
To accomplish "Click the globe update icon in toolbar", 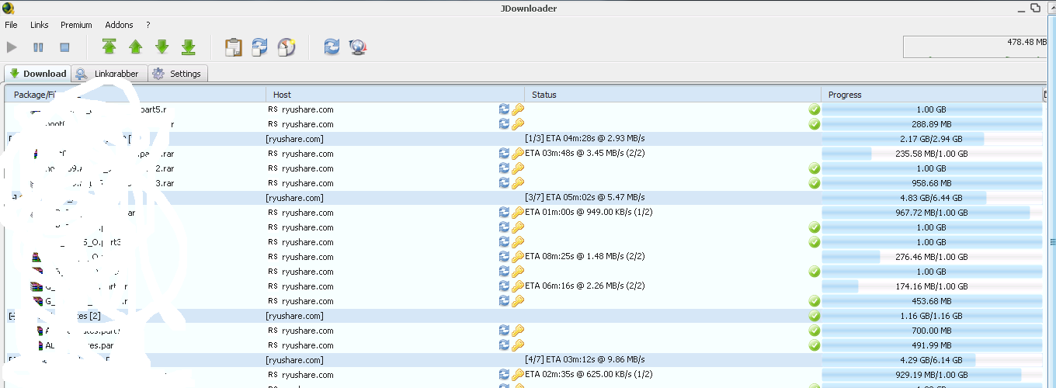I will pyautogui.click(x=358, y=47).
